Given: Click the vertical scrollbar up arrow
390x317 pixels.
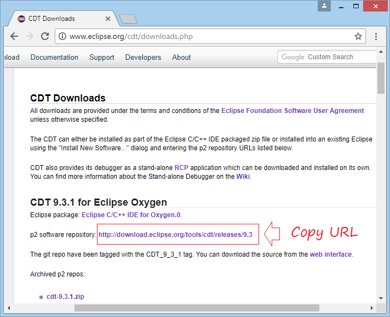Looking at the screenshot, I should [381, 52].
